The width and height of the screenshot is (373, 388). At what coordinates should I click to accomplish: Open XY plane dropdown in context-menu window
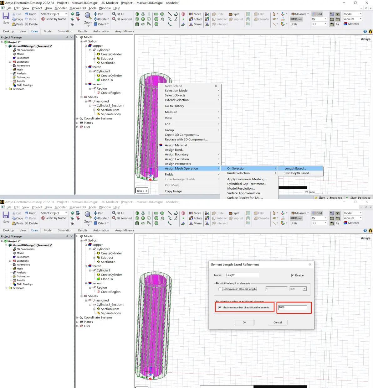[319, 19]
